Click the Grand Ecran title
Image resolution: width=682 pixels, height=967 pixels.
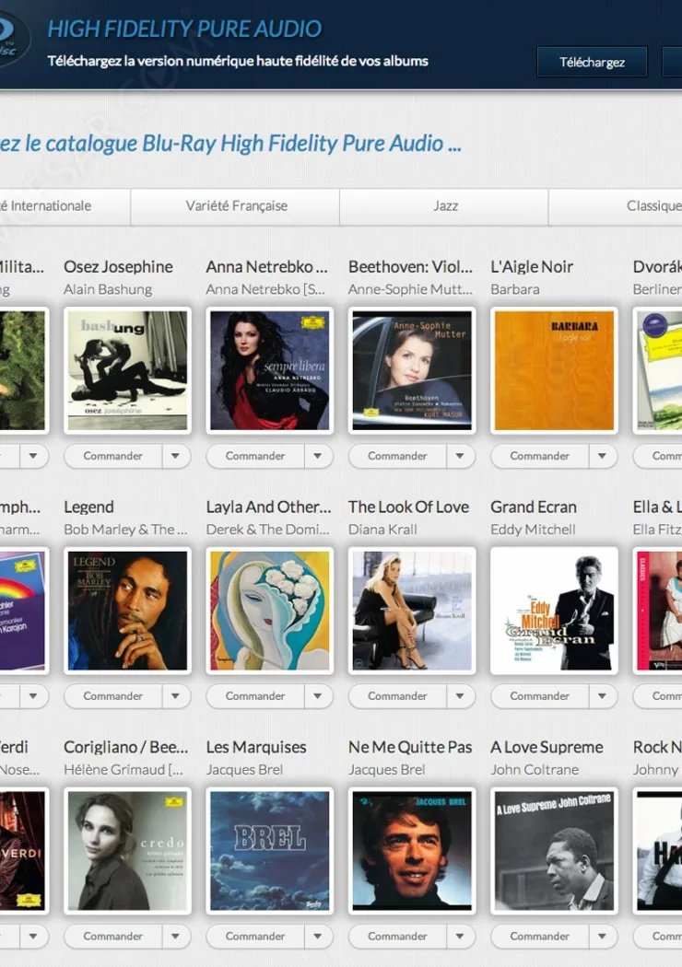[534, 507]
